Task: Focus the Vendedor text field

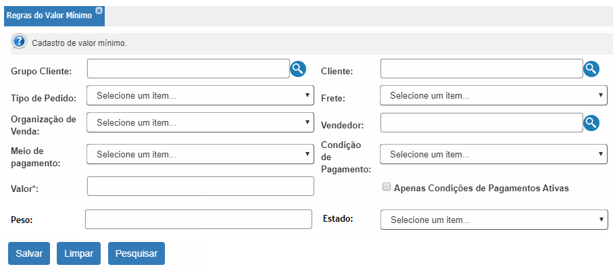Action: point(482,123)
